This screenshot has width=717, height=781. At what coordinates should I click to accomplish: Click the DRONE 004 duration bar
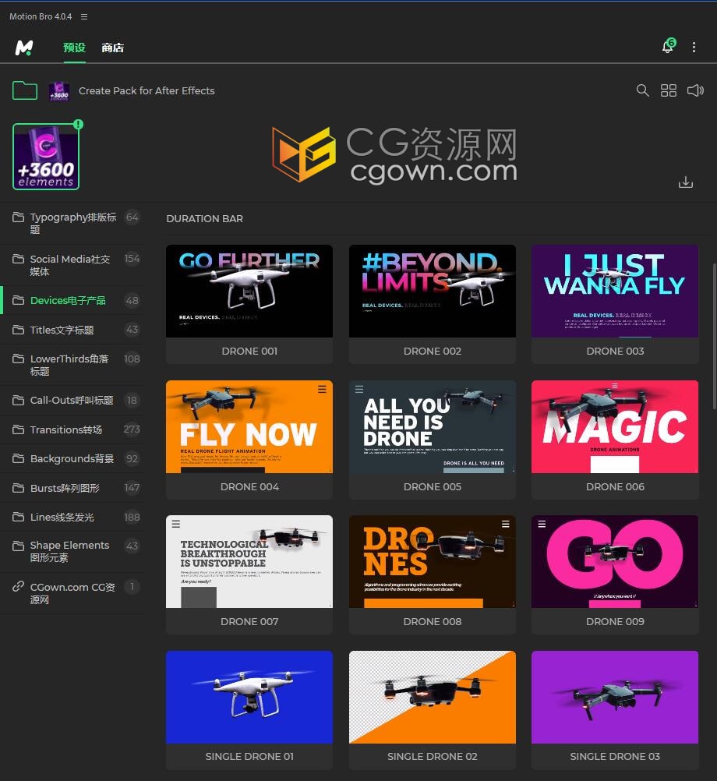pos(223,470)
